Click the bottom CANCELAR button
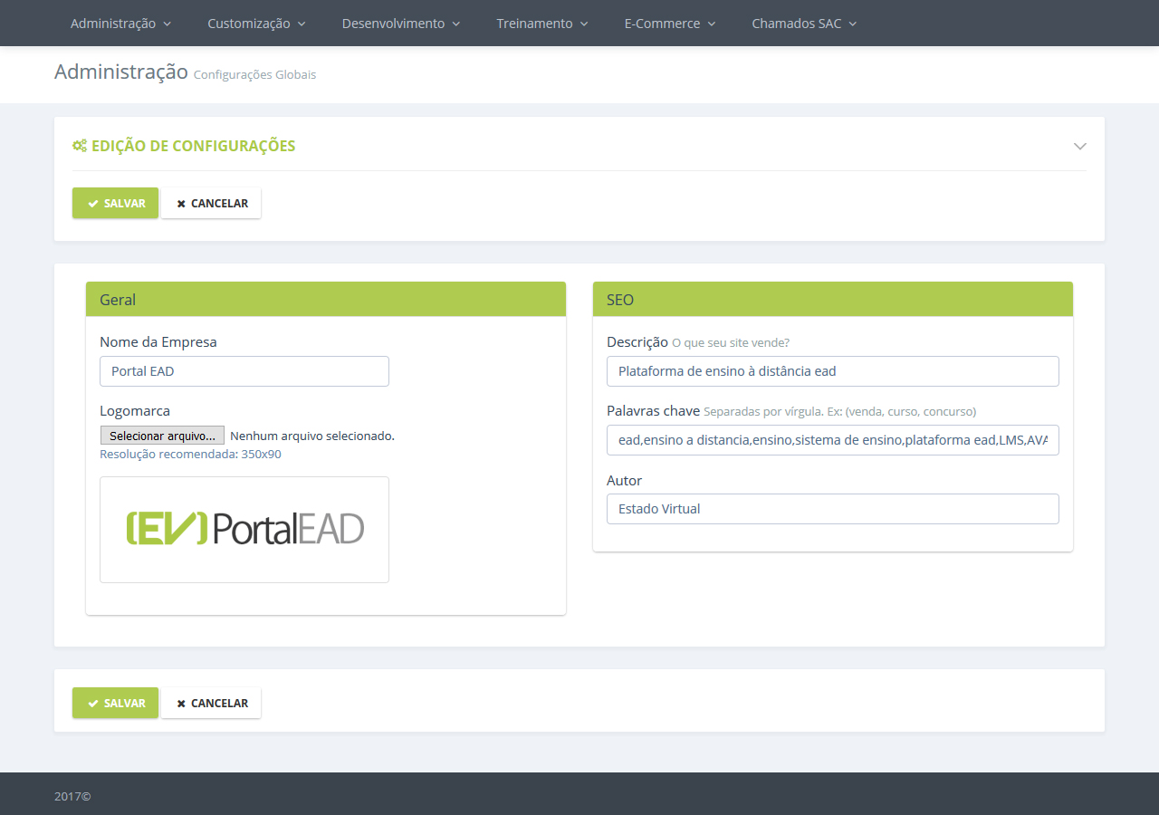 coord(211,703)
